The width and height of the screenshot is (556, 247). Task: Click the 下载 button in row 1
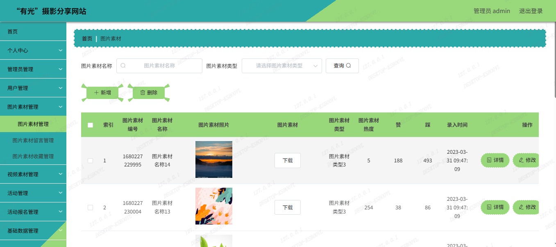[287, 161]
